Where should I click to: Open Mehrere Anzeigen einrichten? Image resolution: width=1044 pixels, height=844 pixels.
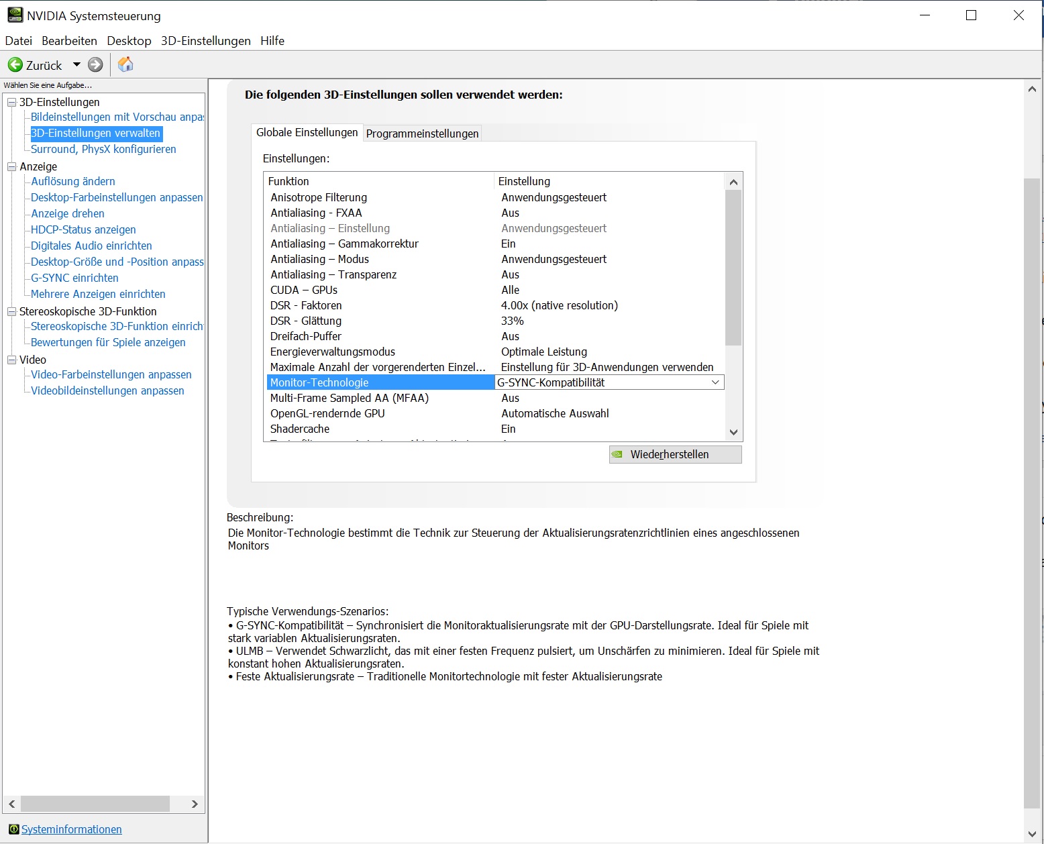pyautogui.click(x=98, y=294)
